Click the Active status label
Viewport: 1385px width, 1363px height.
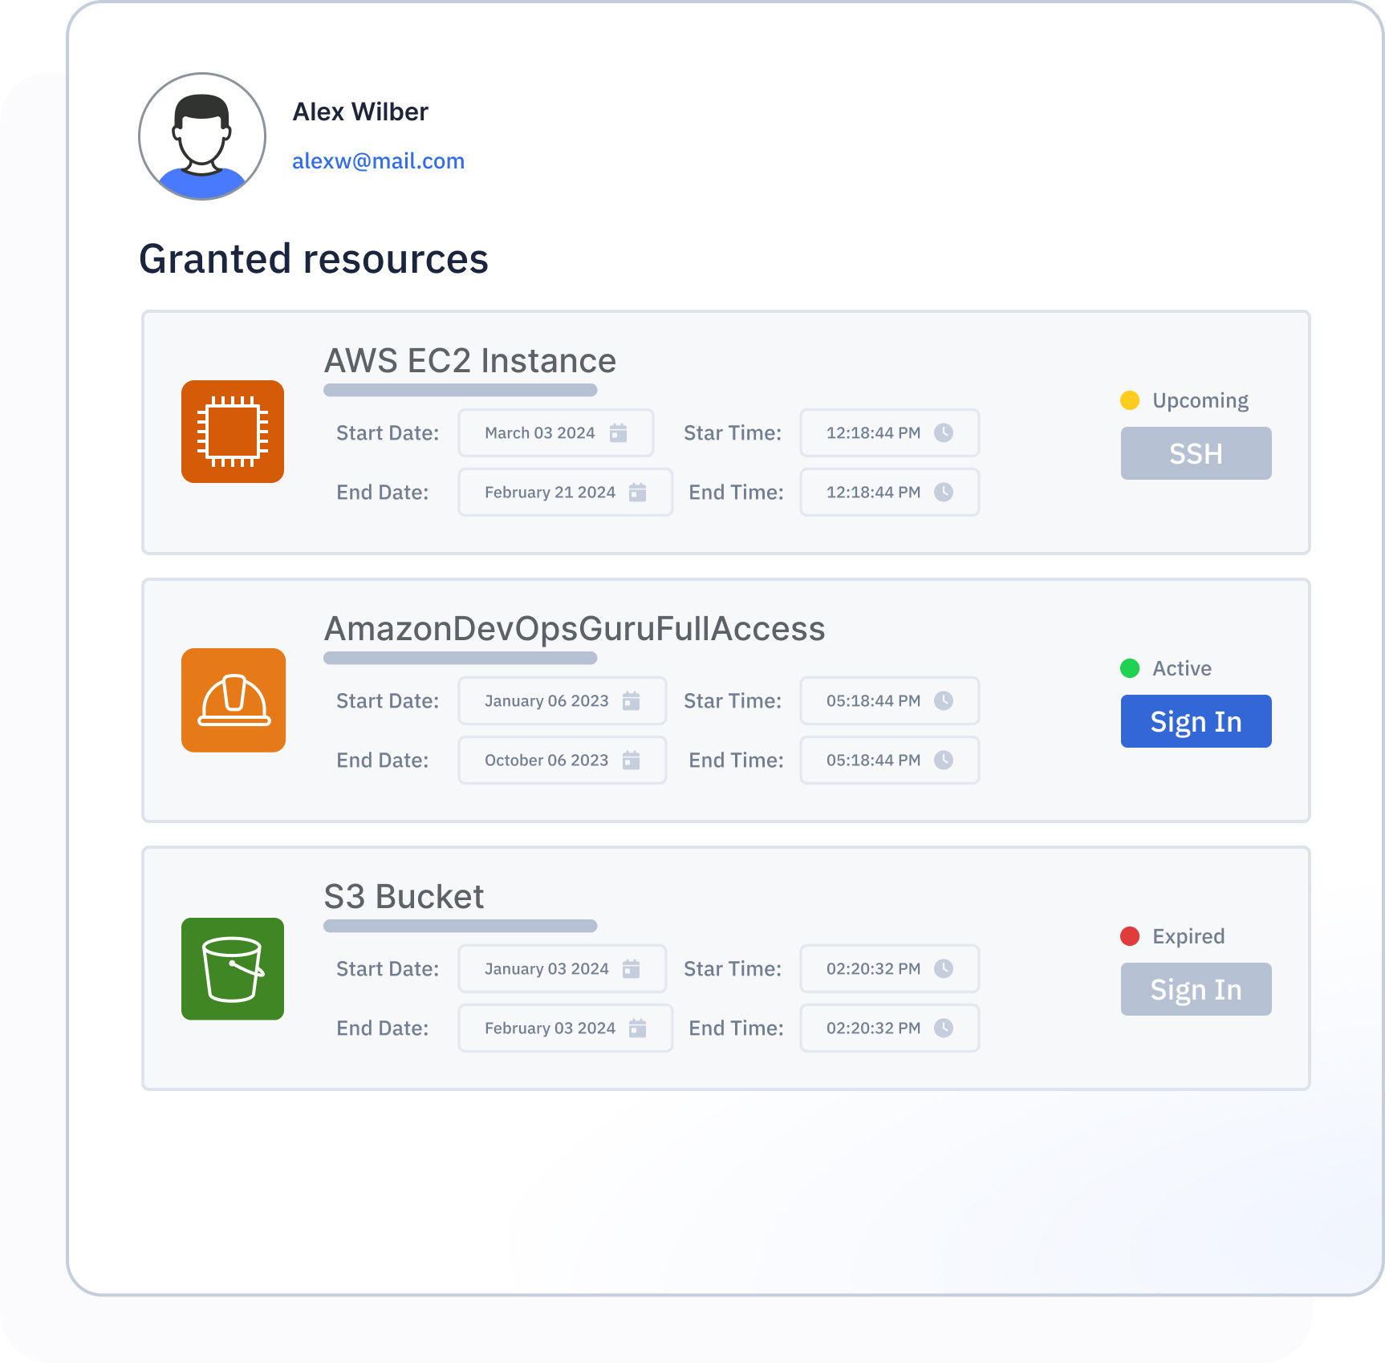1182,668
